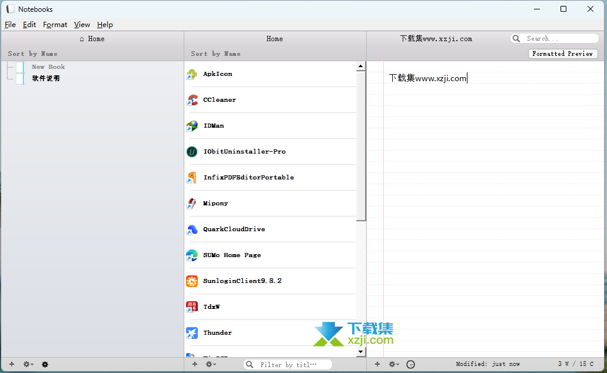Screen dimensions: 607x373
Task: Select IObitUninstaller-Pro entry text
Action: [x=245, y=152]
